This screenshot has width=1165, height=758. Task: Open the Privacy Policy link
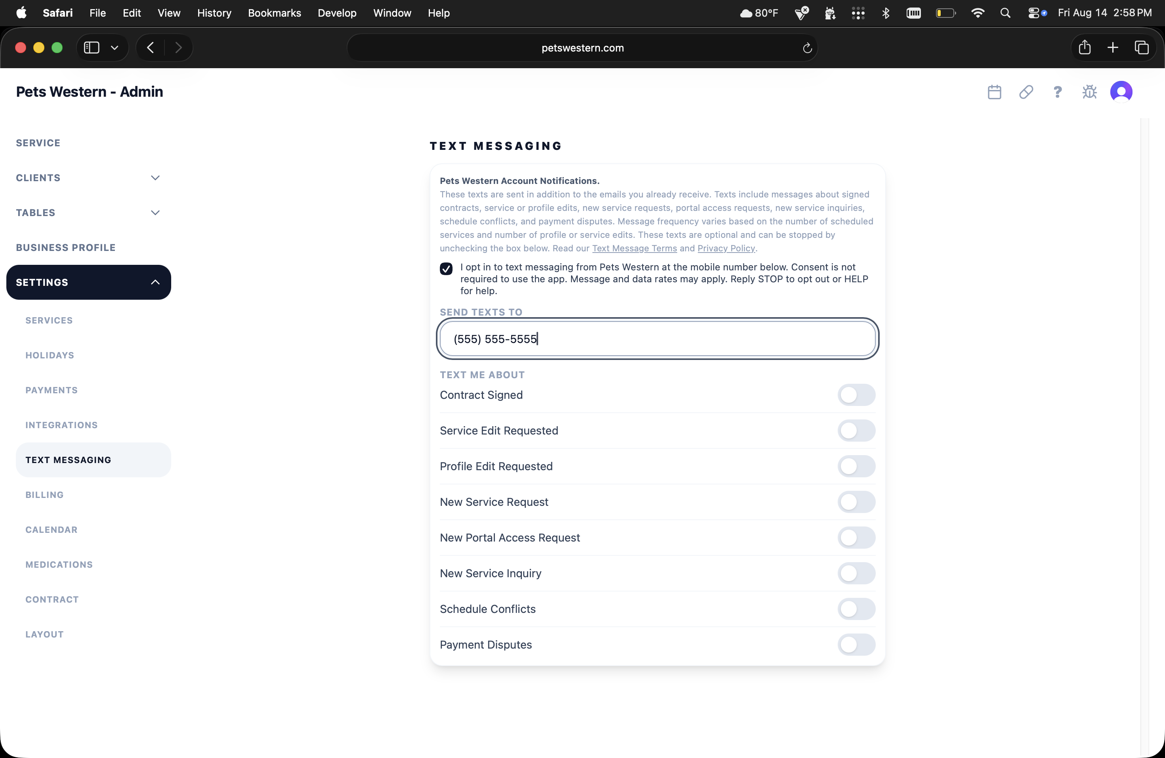(x=726, y=248)
